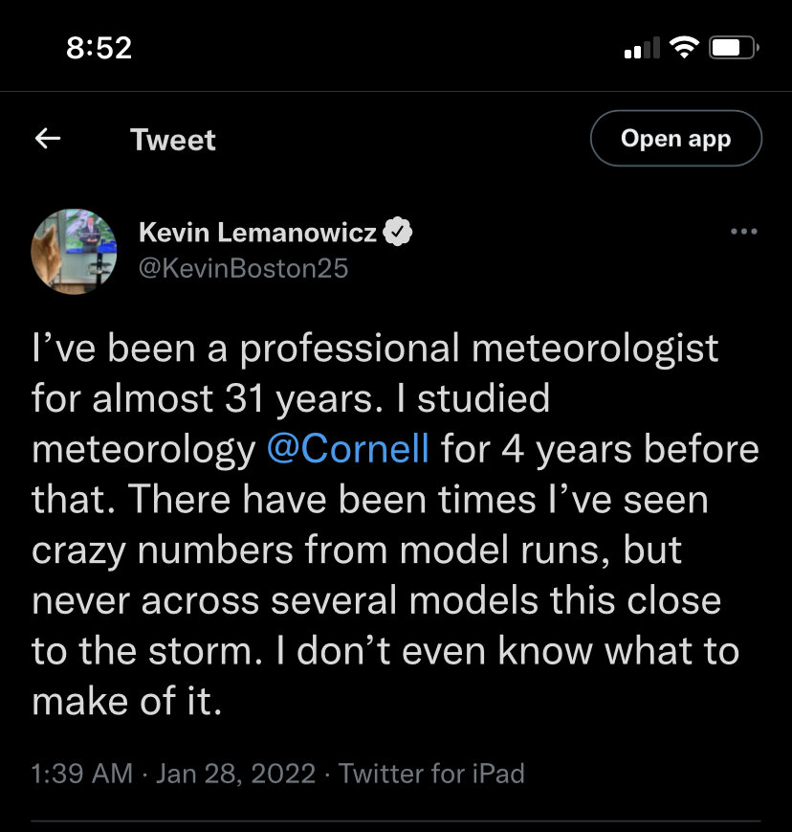Screen dimensions: 792x832
Task: Tap the phrase 'professional meteorologist' in tweet
Action: click(x=479, y=349)
